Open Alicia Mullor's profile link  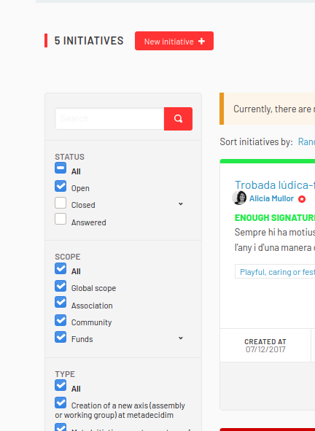click(x=271, y=198)
